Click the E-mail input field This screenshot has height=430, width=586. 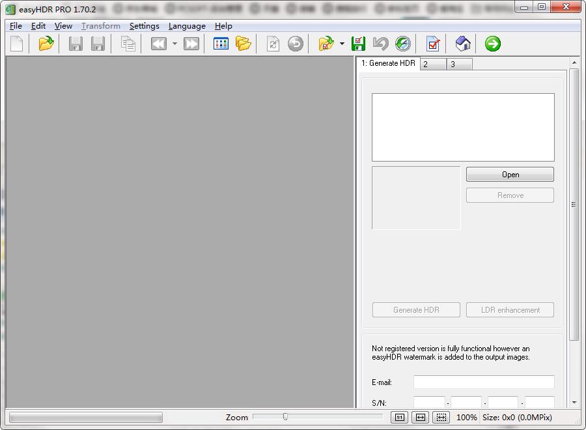(x=484, y=382)
